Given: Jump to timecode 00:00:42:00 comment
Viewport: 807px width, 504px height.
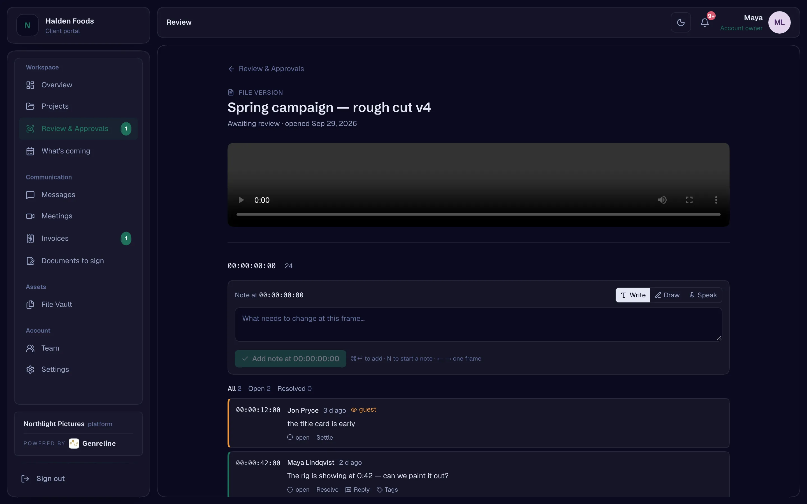Looking at the screenshot, I should coord(258,463).
